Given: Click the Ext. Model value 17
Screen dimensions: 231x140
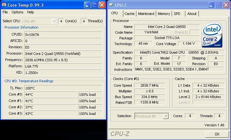Looking at the screenshot, I should pos(179,64).
